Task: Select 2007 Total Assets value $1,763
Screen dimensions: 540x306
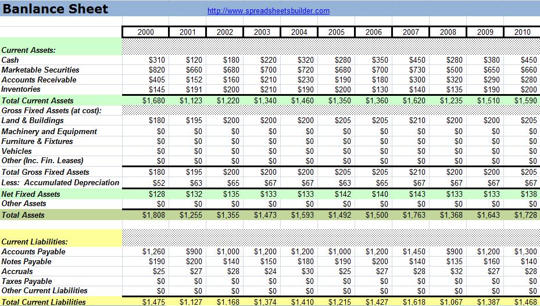Action: click(x=414, y=215)
